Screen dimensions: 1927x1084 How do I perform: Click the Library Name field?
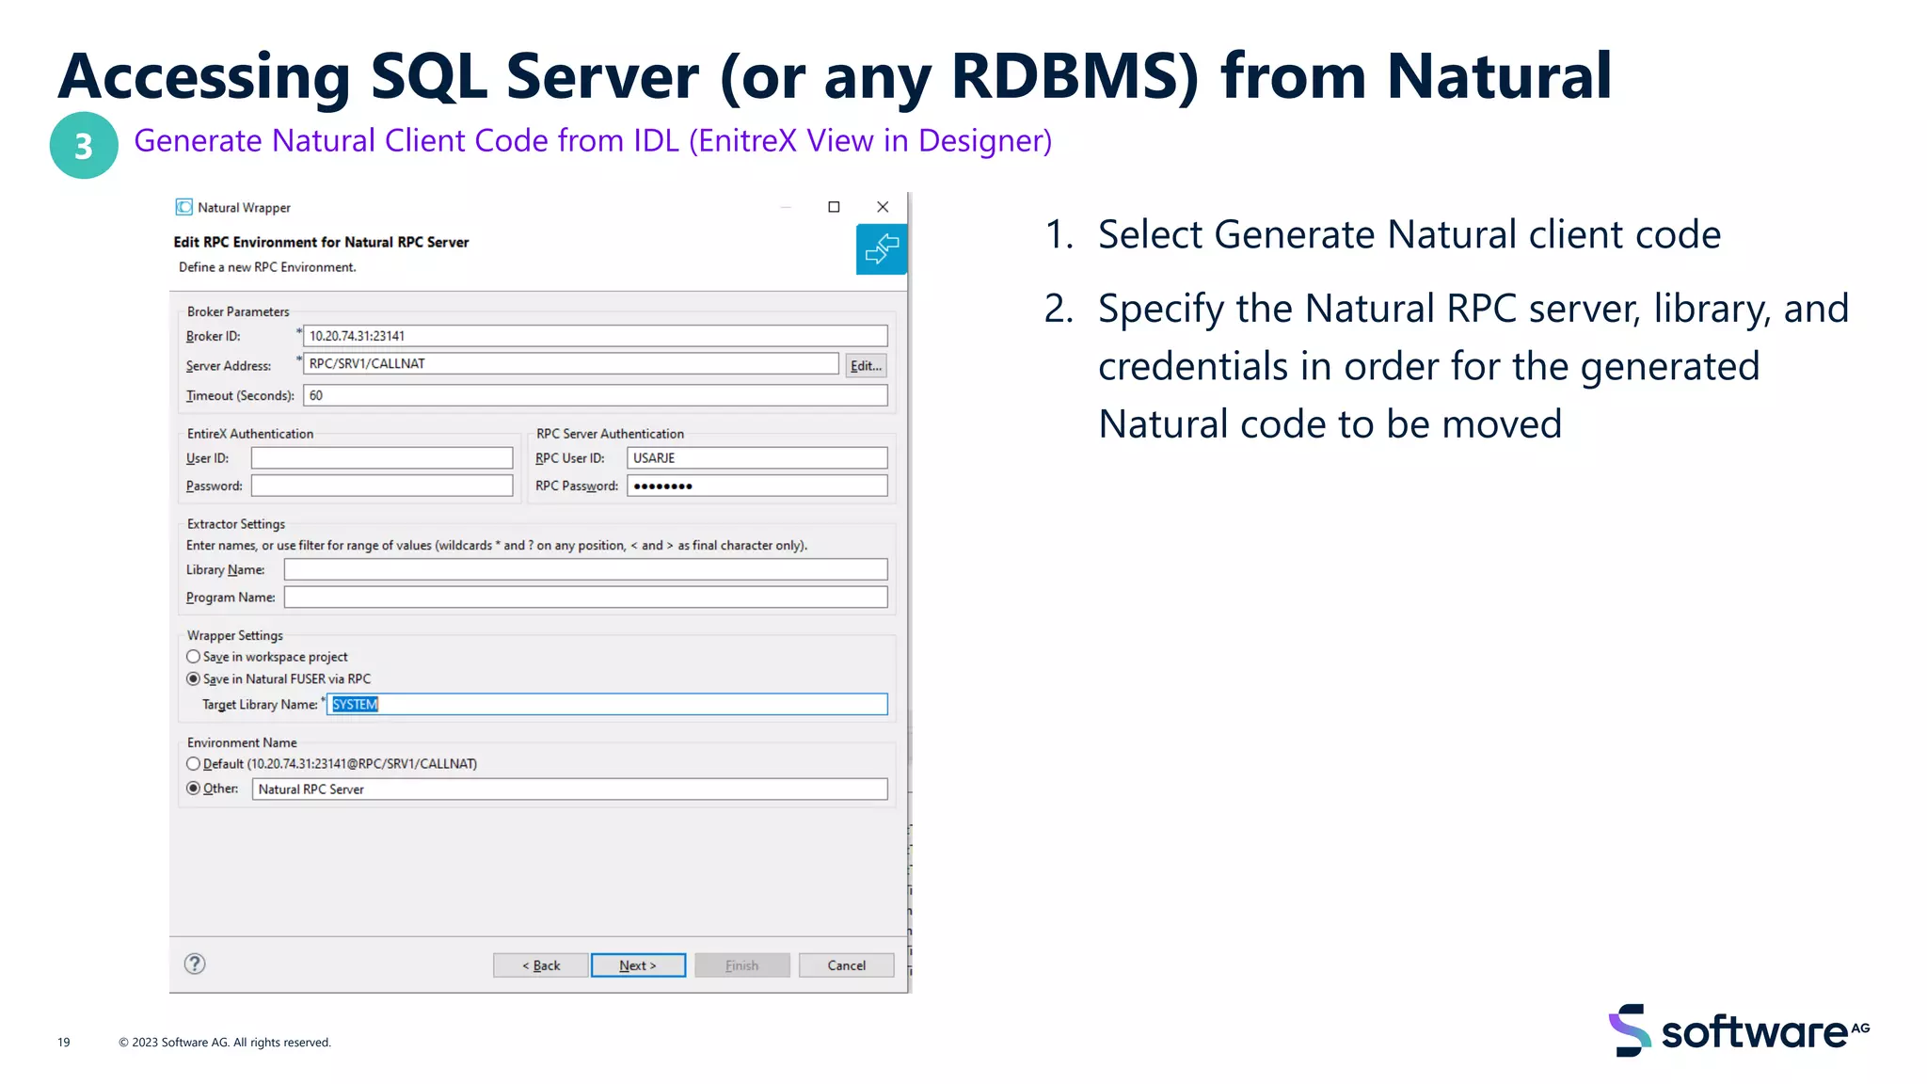(586, 569)
